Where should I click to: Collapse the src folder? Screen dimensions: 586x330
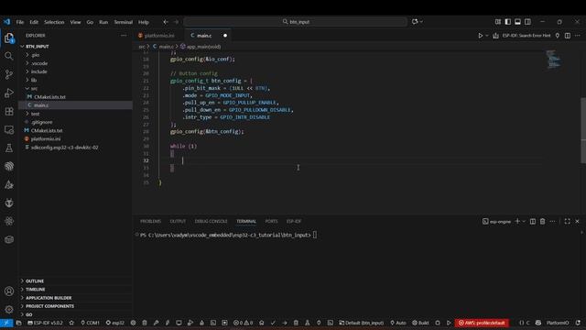click(x=75, y=89)
